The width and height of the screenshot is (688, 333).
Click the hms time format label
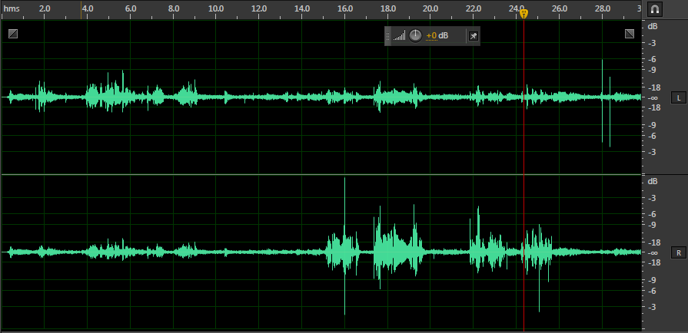(12, 8)
